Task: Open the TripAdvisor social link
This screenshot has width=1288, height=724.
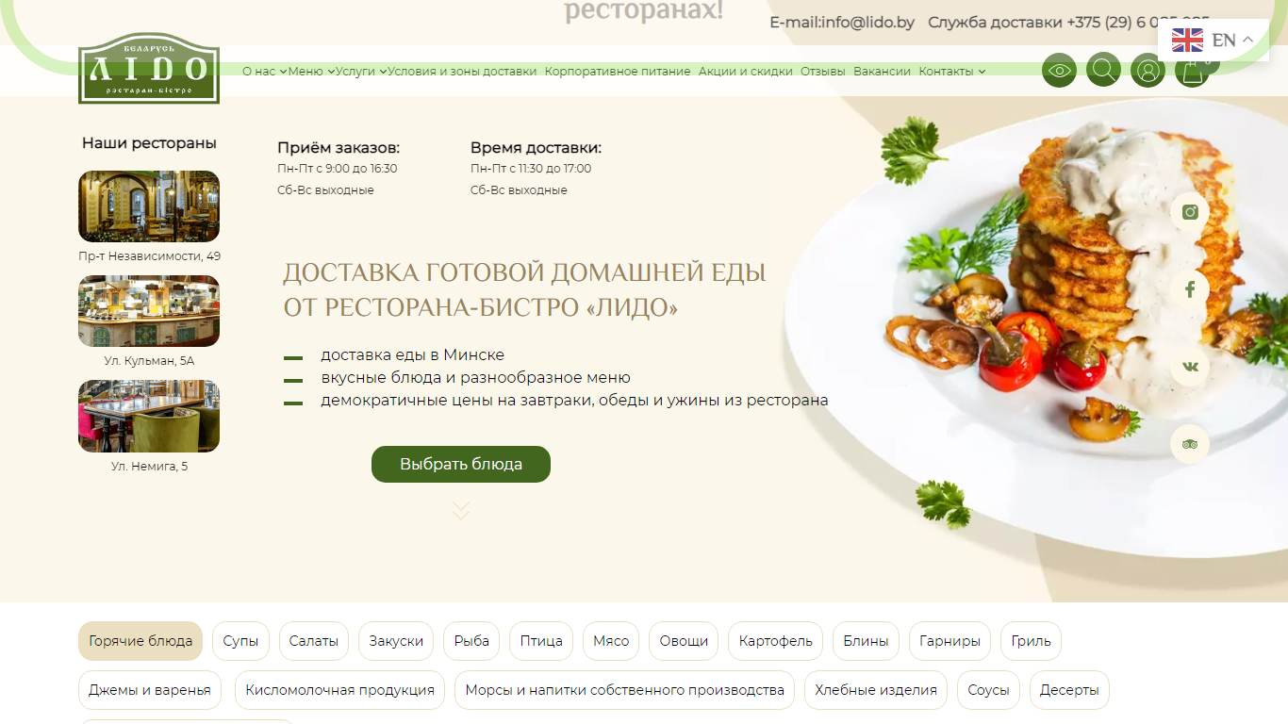Action: pyautogui.click(x=1190, y=444)
